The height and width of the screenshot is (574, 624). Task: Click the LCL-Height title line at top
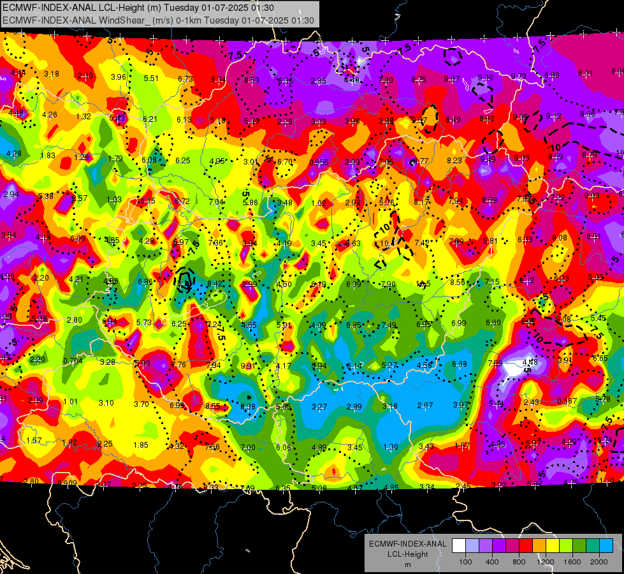point(138,8)
